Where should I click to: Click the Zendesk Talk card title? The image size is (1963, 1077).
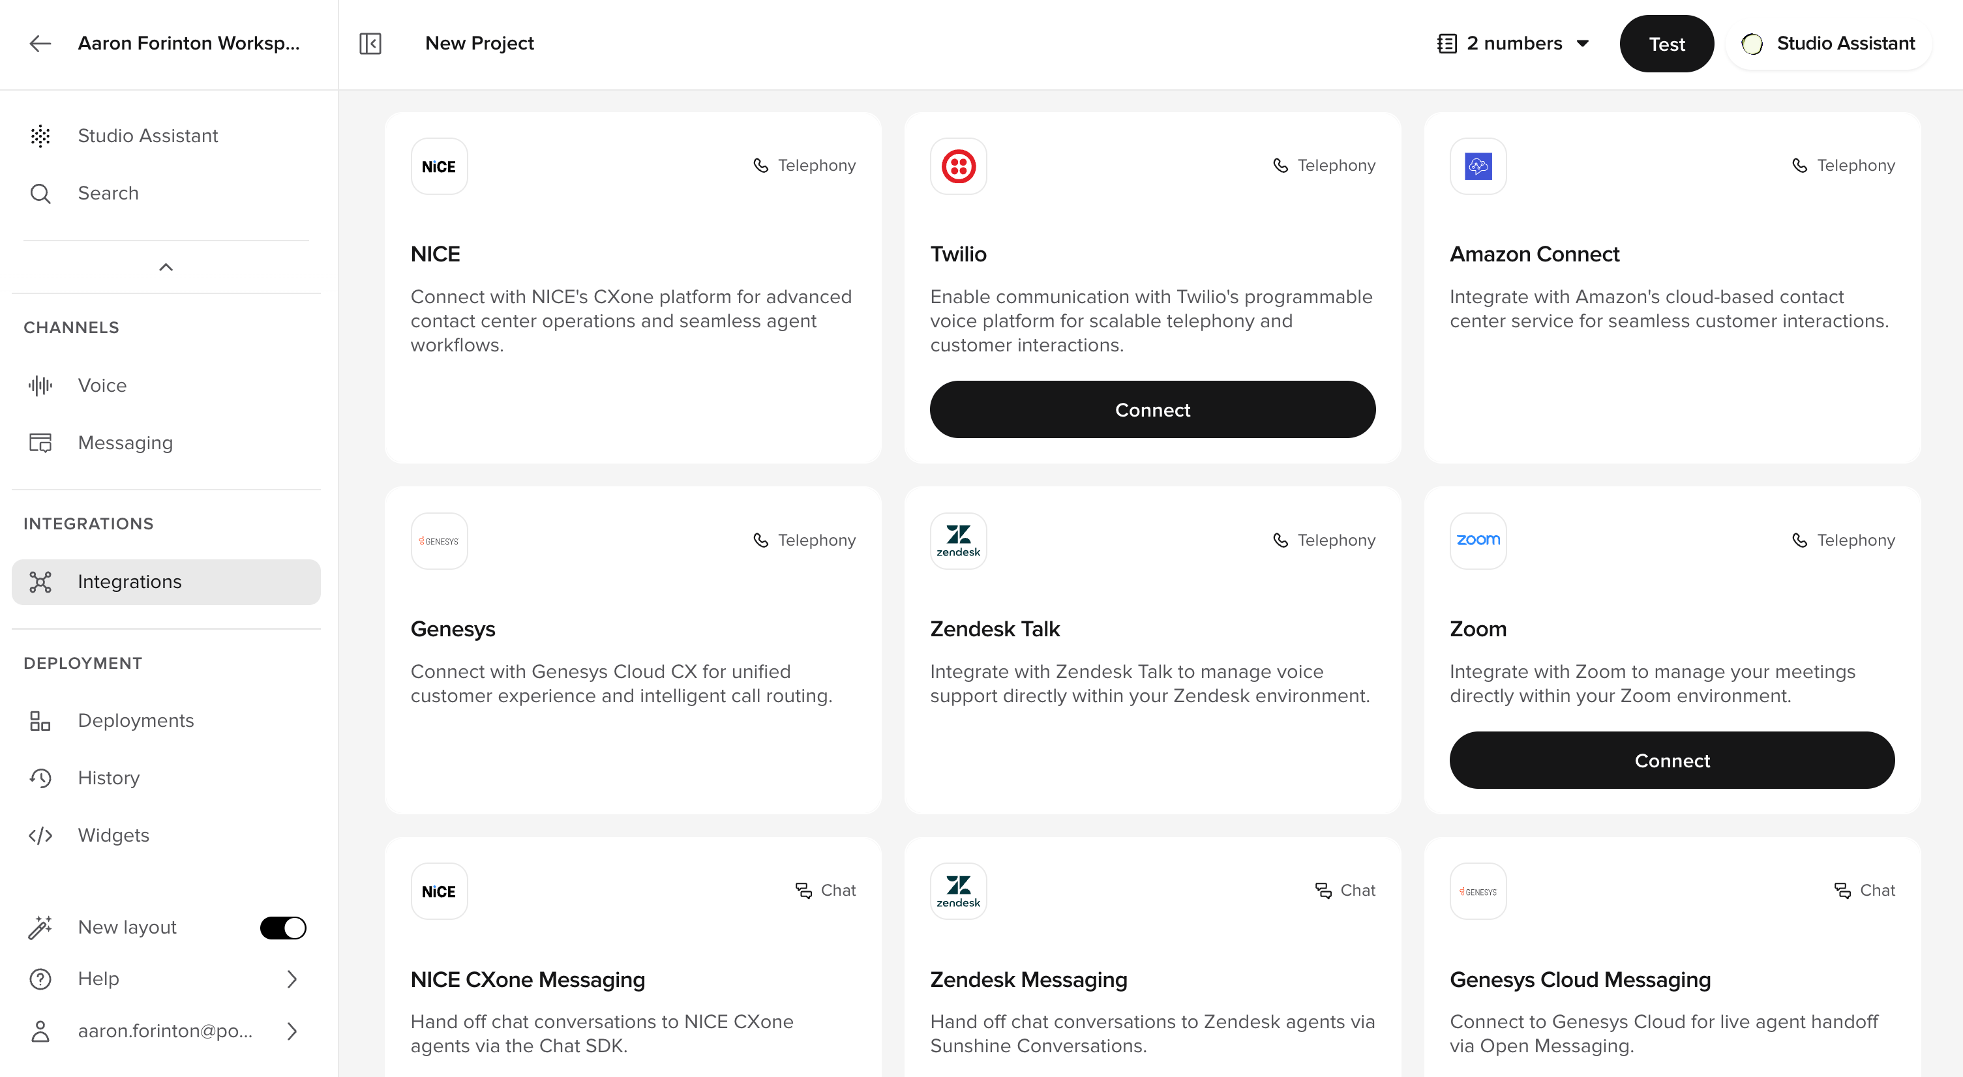(995, 629)
